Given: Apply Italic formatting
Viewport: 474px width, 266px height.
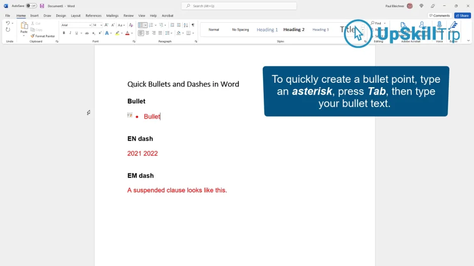Looking at the screenshot, I should click(70, 33).
